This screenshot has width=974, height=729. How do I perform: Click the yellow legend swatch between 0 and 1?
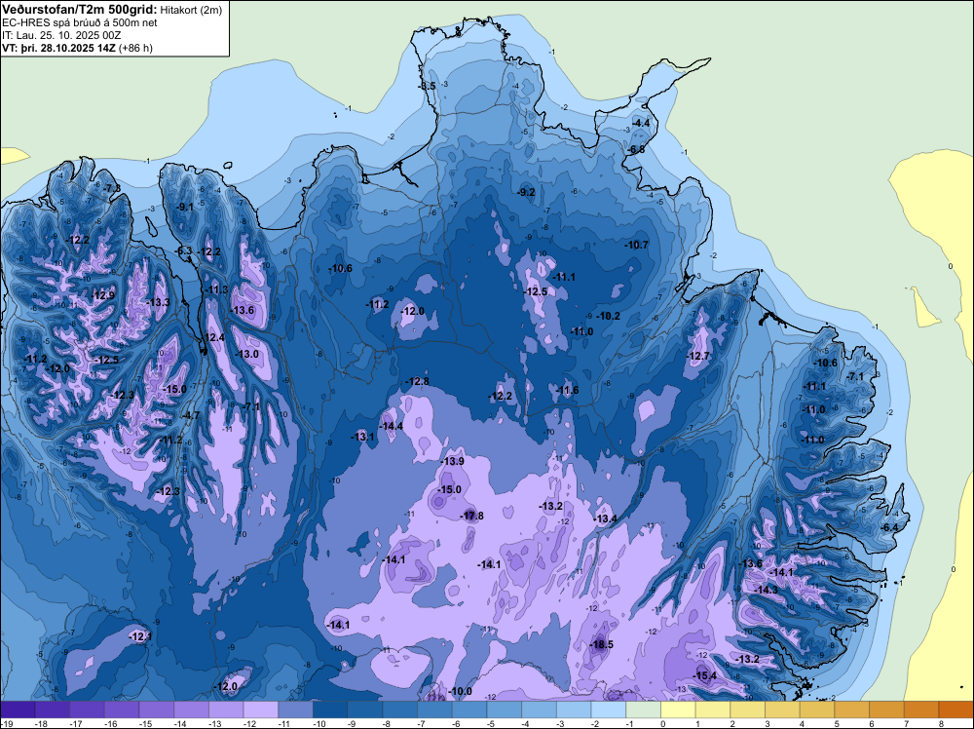(678, 710)
